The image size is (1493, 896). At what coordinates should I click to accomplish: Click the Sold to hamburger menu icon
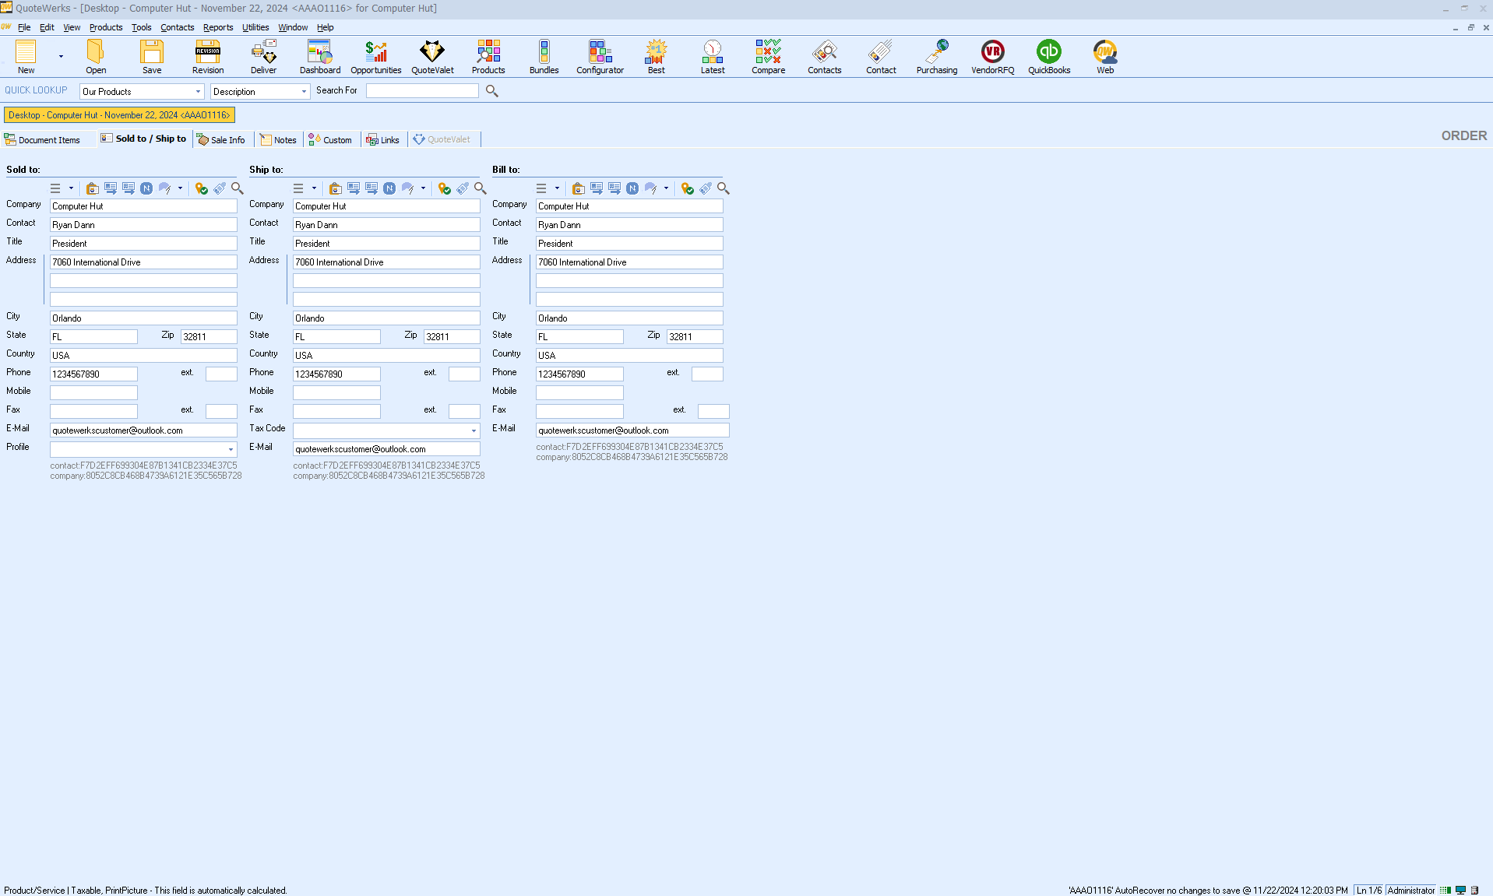(55, 188)
